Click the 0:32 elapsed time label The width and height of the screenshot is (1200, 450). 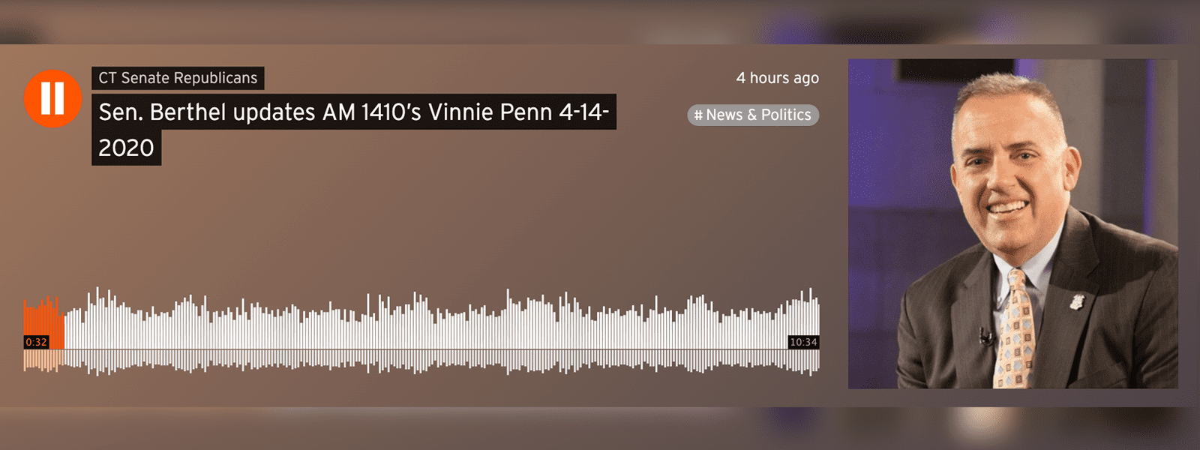click(x=36, y=342)
